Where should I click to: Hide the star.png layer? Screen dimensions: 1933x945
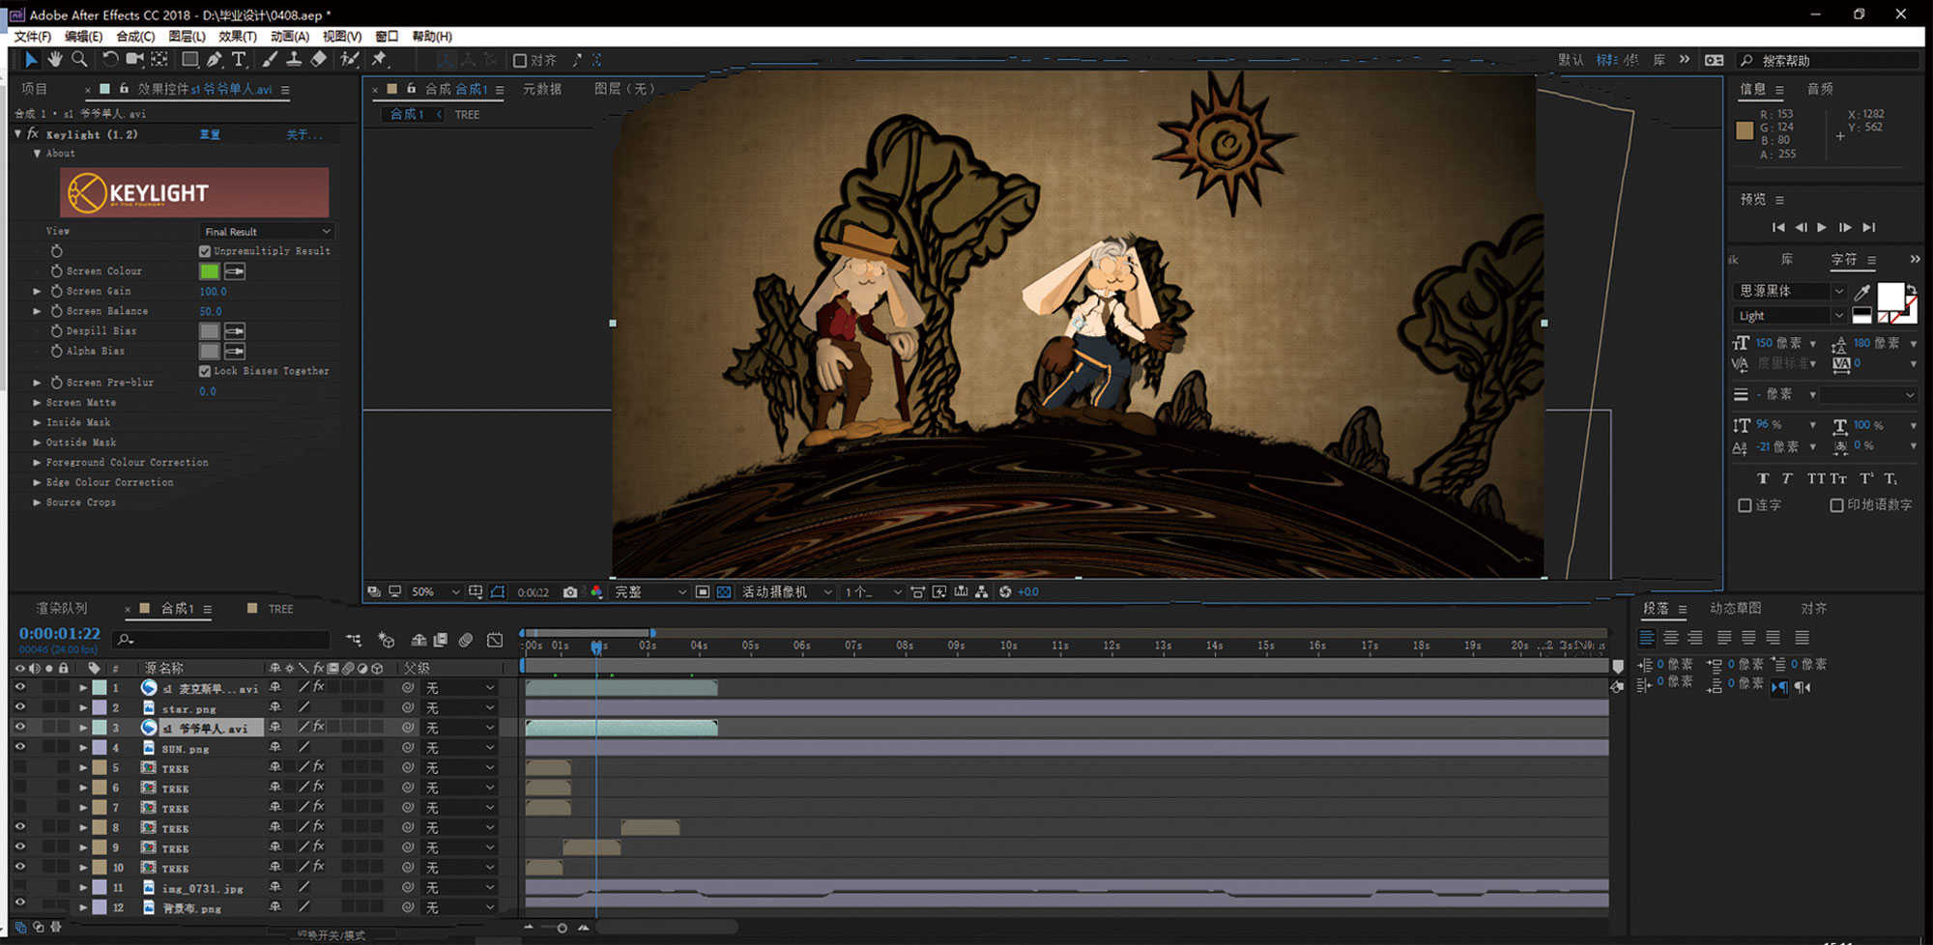click(19, 707)
